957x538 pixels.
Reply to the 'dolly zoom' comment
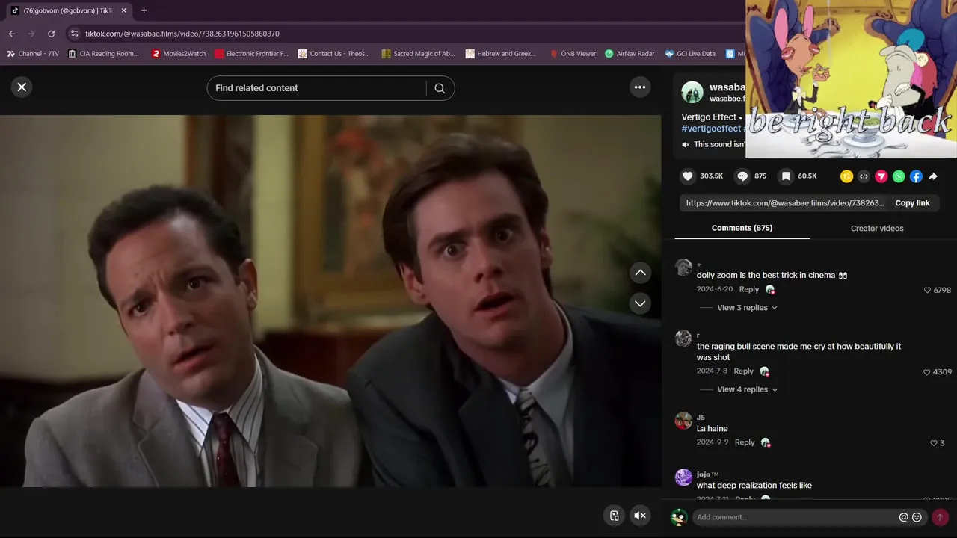pos(749,289)
